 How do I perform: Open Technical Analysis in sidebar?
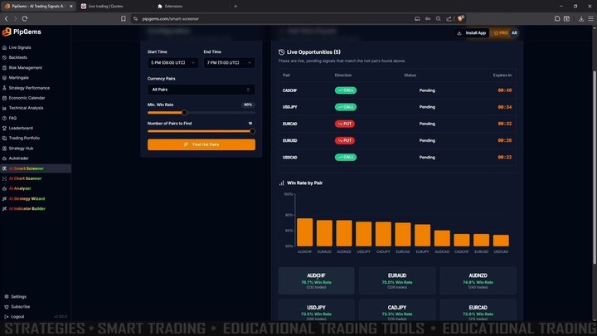[x=26, y=108]
